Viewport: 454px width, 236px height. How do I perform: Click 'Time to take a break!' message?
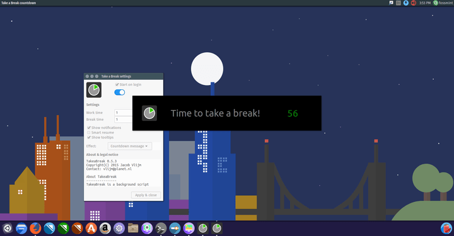[216, 113]
